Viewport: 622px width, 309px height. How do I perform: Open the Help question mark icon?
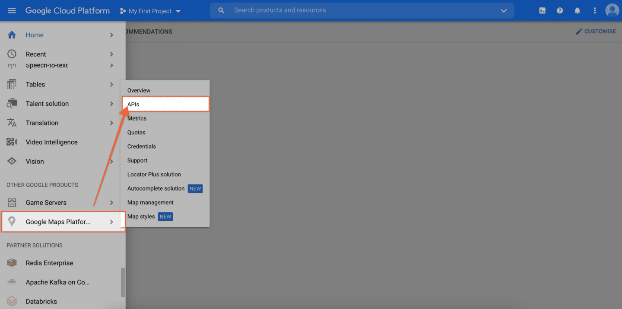[x=560, y=11]
